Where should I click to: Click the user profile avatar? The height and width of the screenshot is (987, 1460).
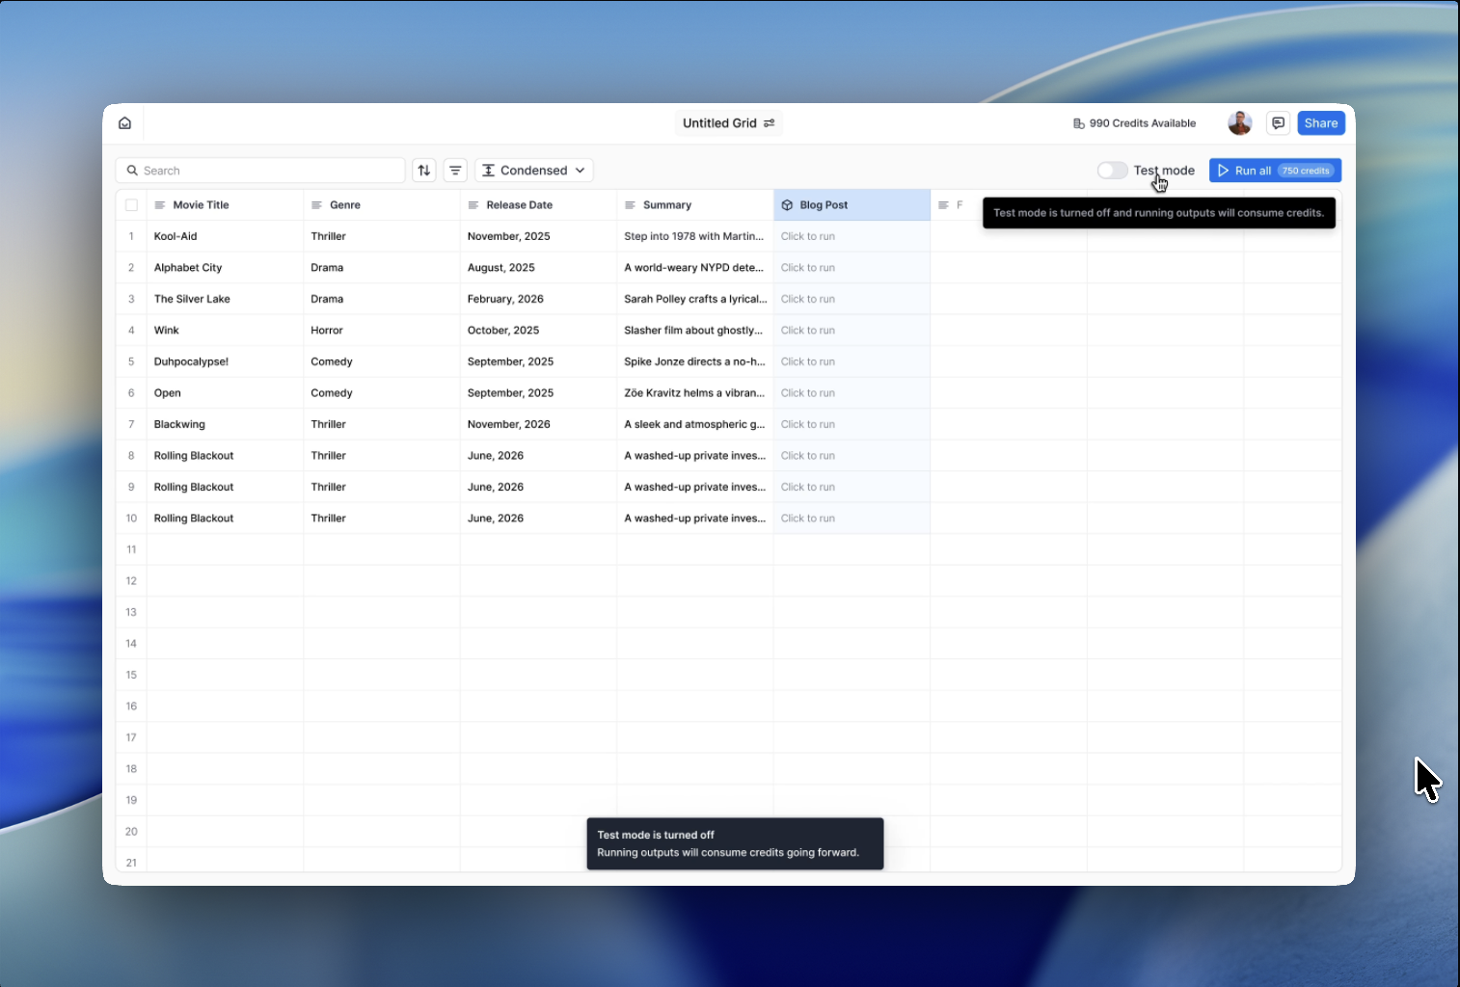(x=1239, y=123)
